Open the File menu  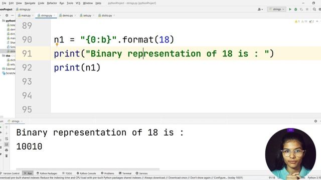[x=4, y=3]
